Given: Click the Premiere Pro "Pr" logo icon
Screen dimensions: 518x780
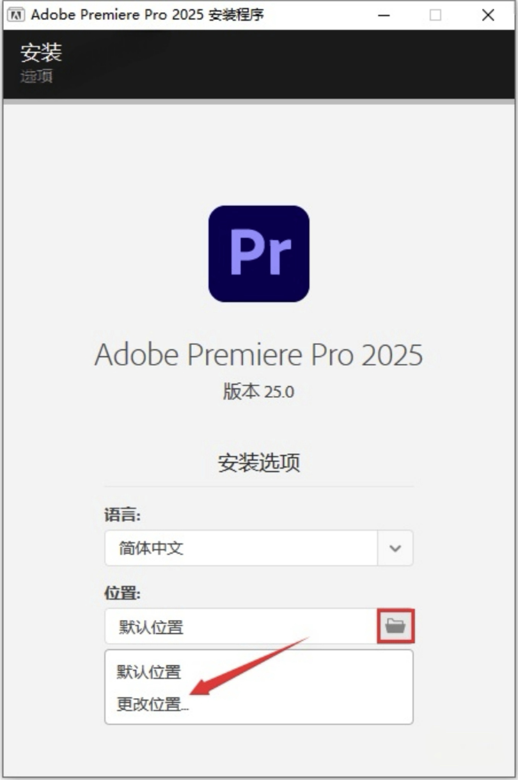Looking at the screenshot, I should tap(259, 252).
